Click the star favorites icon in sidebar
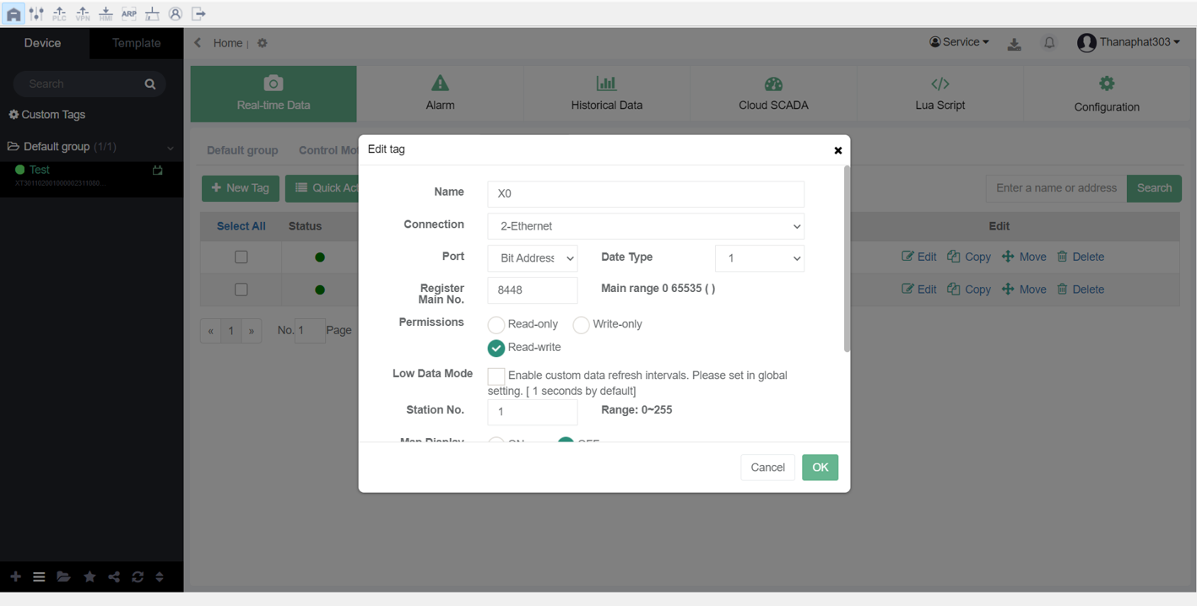Image resolution: width=1197 pixels, height=606 pixels. point(89,576)
